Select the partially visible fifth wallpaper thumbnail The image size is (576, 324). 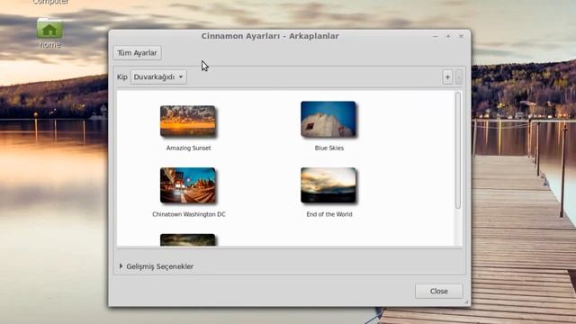tap(188, 240)
